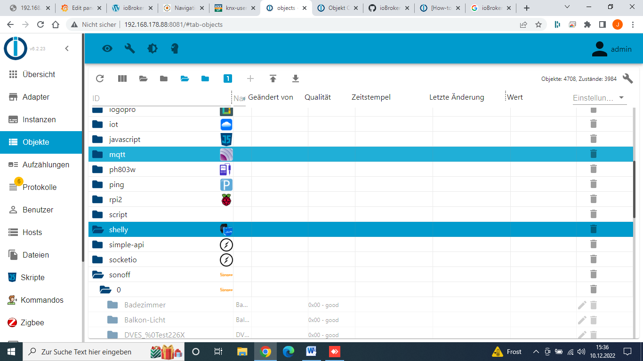The height and width of the screenshot is (361, 643).
Task: Click the Wert column header
Action: [515, 97]
